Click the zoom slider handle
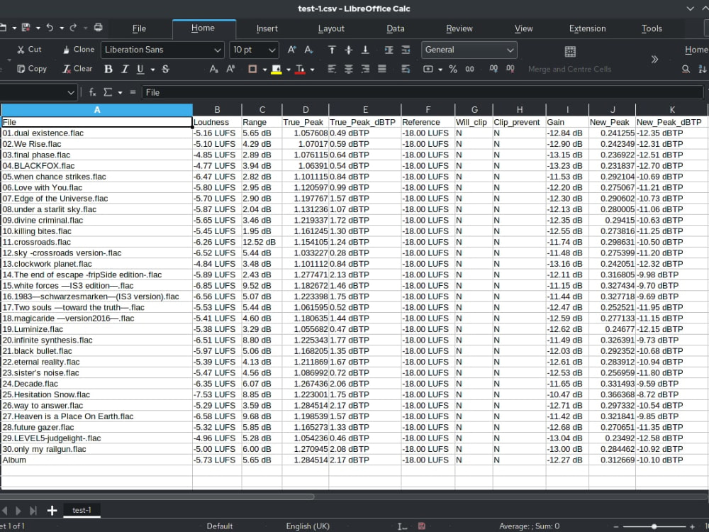 coord(654,526)
